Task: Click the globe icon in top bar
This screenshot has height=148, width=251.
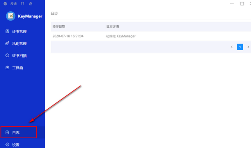Action: (5, 4)
